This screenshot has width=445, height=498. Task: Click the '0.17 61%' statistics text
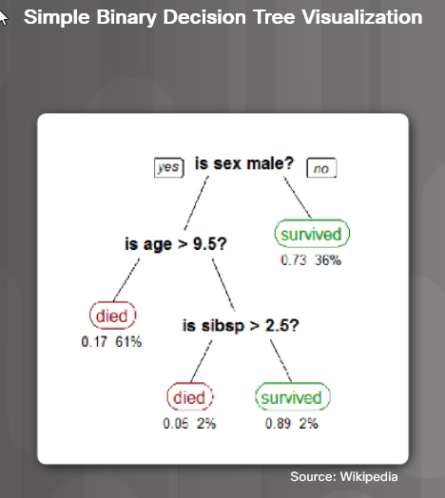(111, 342)
